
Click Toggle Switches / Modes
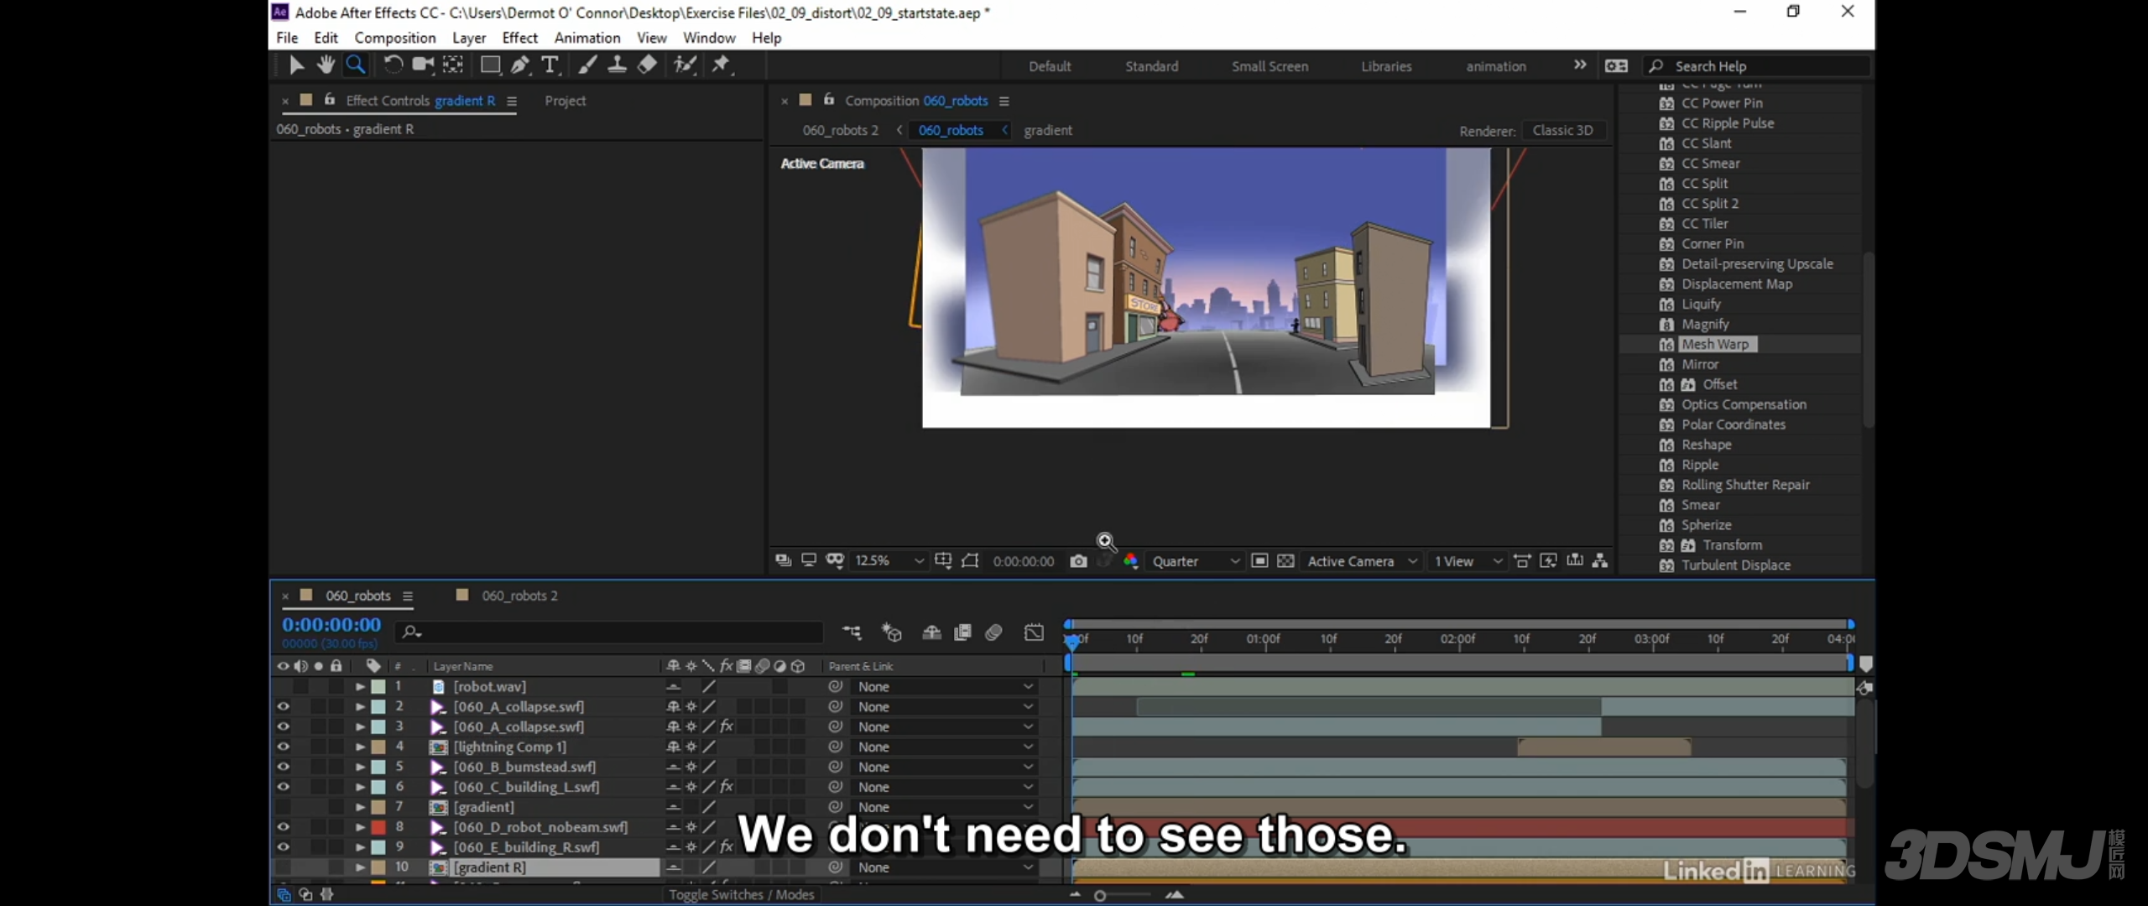point(742,894)
